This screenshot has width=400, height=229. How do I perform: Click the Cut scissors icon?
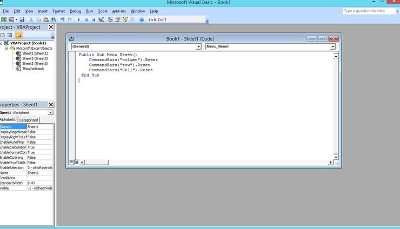[x=31, y=19]
